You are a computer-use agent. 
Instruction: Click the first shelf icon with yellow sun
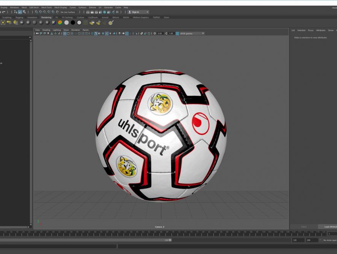tap(3, 22)
